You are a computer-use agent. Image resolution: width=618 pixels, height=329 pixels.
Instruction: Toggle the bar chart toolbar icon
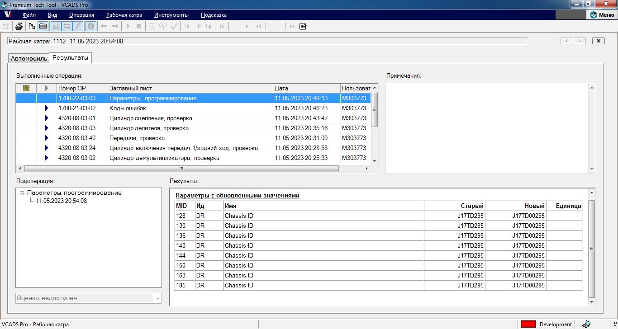tap(56, 26)
